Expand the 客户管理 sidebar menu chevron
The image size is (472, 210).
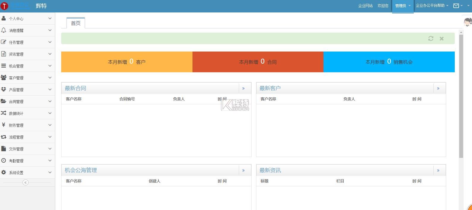click(50, 78)
